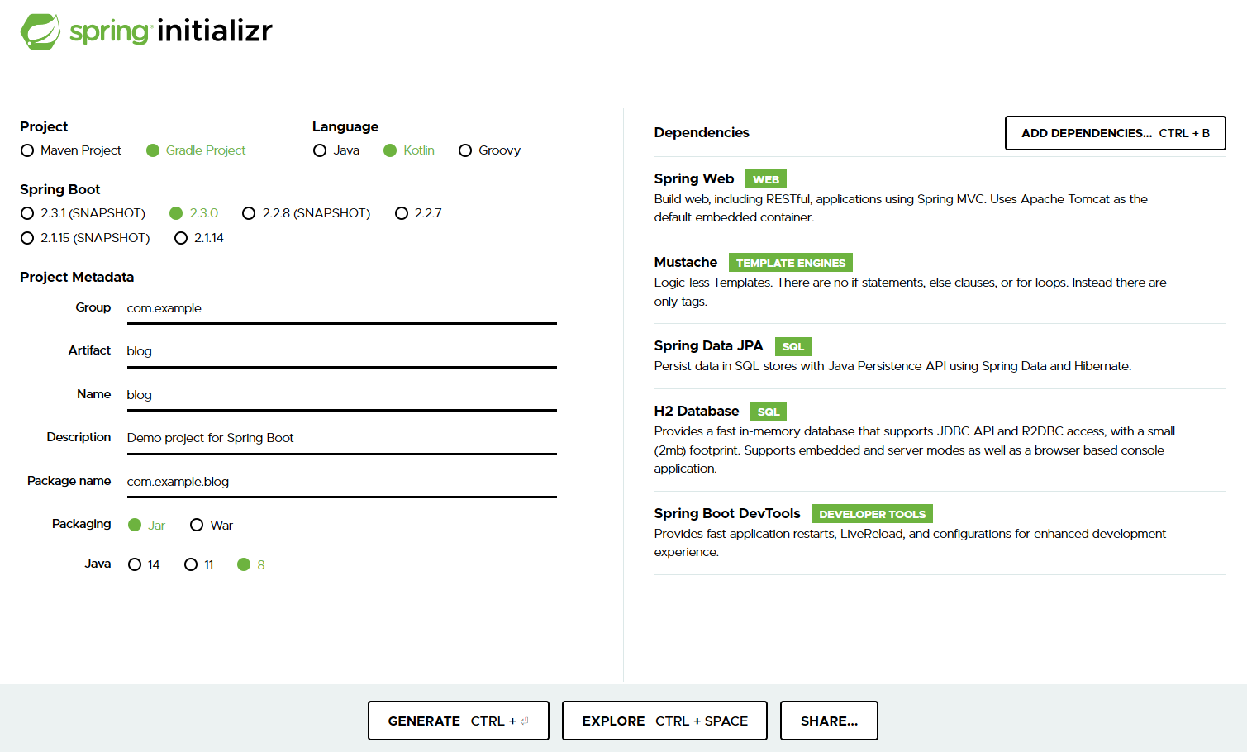
Task: Choose Groovy as the language
Action: [x=489, y=150]
